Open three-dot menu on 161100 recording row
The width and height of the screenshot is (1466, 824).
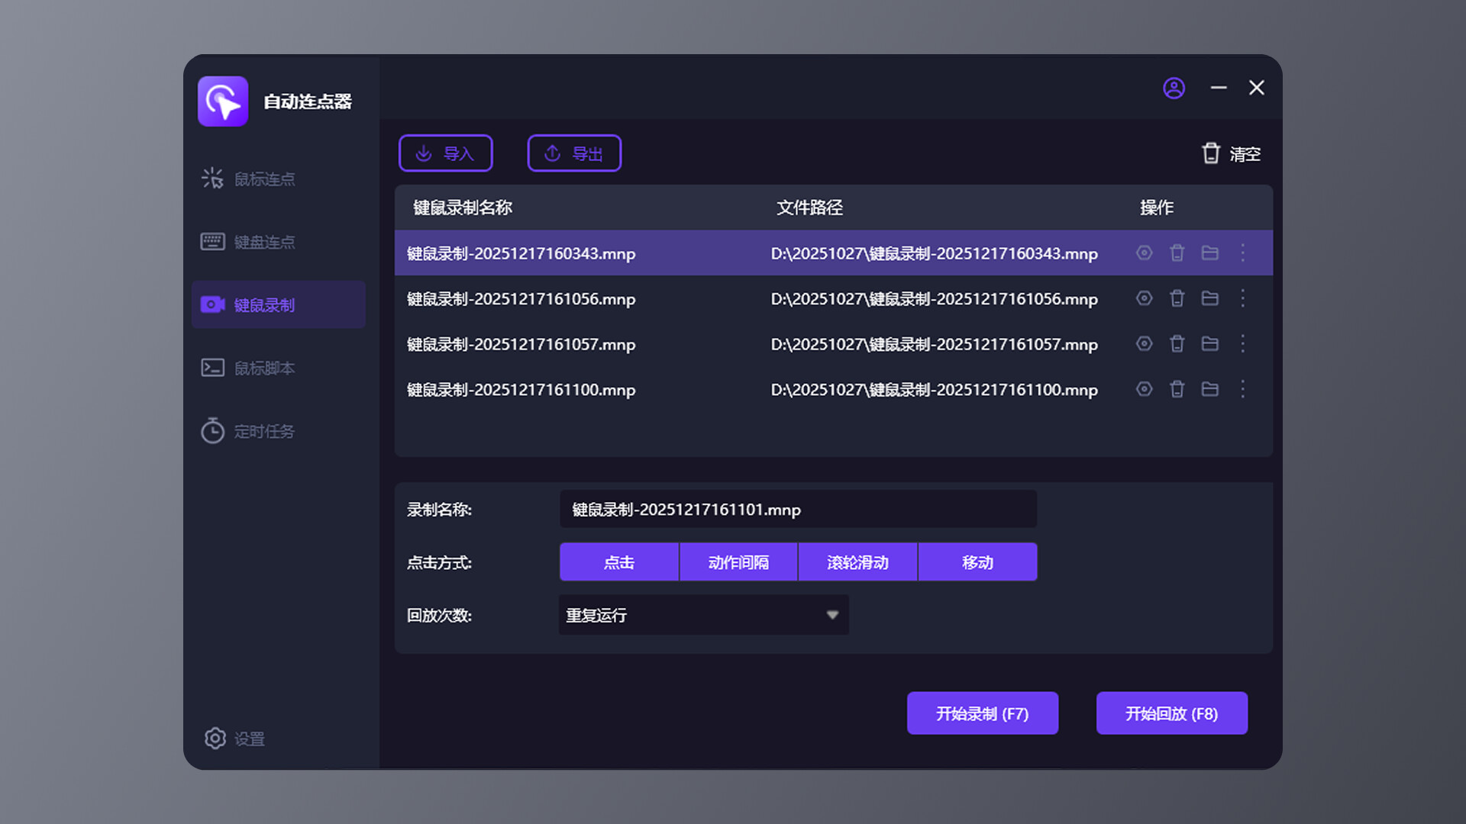[1242, 389]
